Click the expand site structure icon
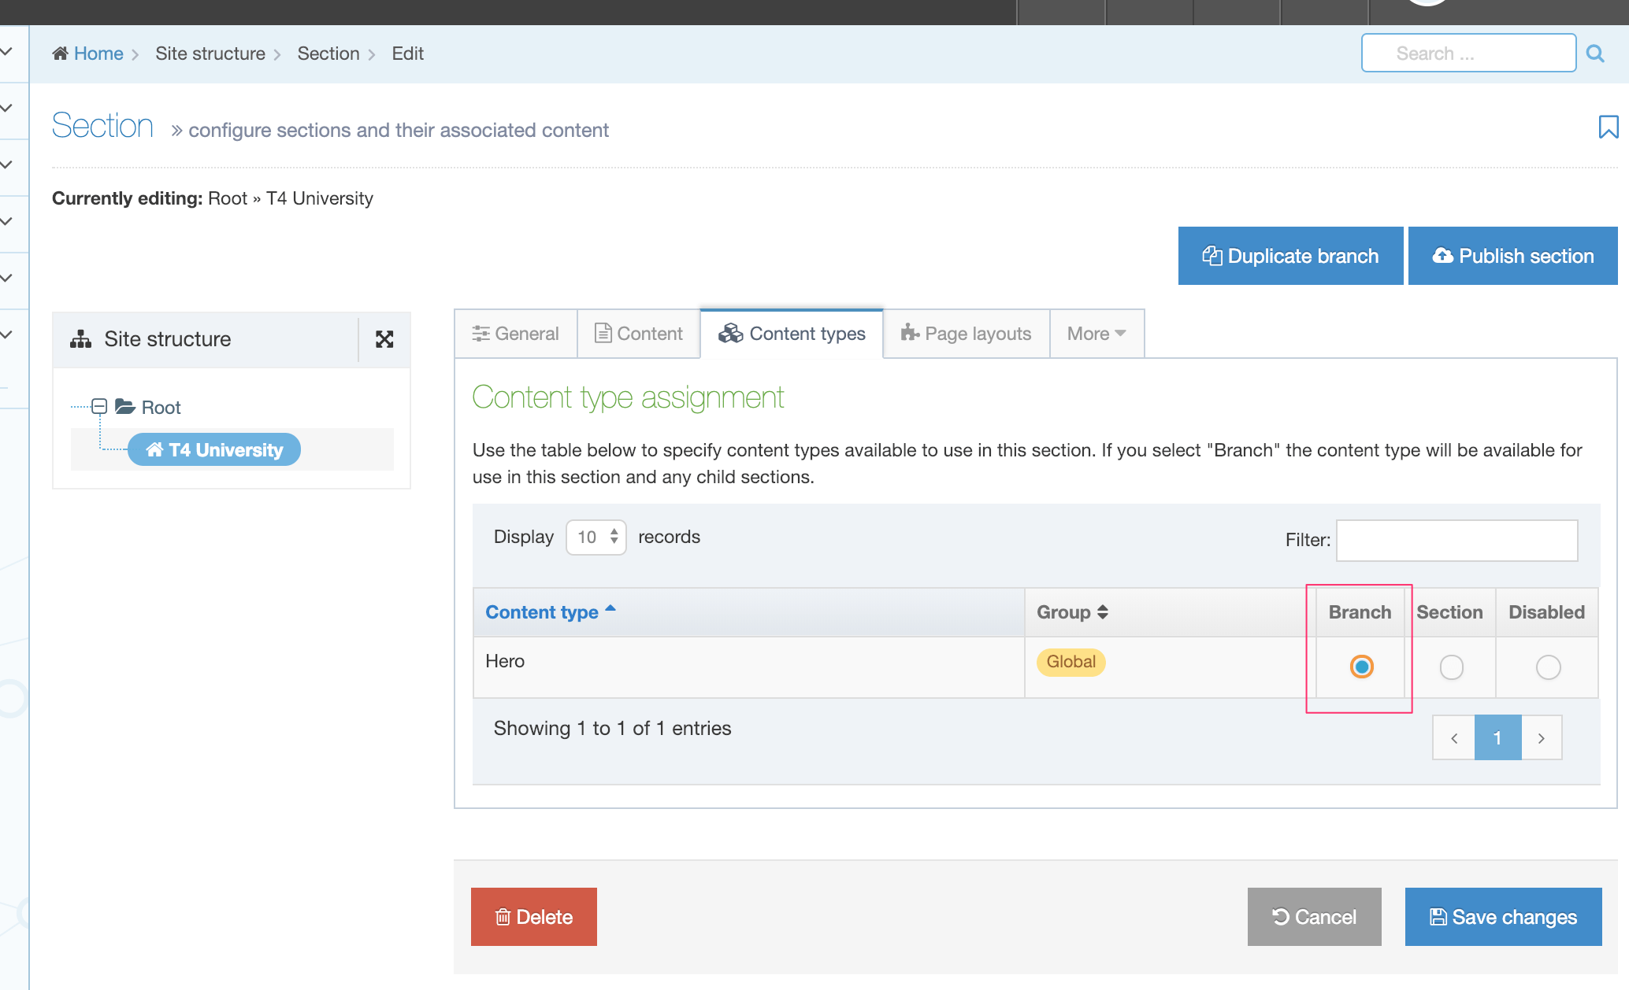This screenshot has height=990, width=1629. (384, 339)
